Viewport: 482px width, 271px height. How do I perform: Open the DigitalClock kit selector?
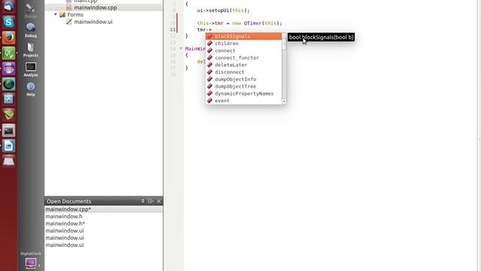tap(30, 260)
